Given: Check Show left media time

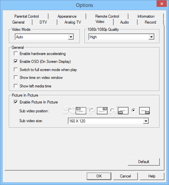Looking at the screenshot, I should 16,86.
